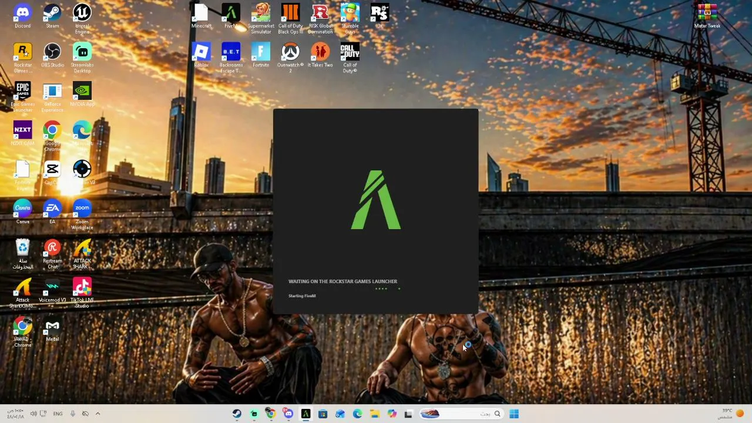Click the FiveM taskbar button
Image resolution: width=752 pixels, height=423 pixels.
tap(305, 414)
